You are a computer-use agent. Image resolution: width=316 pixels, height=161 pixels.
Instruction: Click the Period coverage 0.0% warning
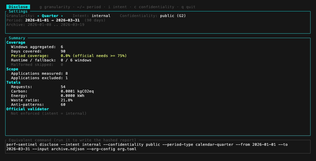coord(69,56)
